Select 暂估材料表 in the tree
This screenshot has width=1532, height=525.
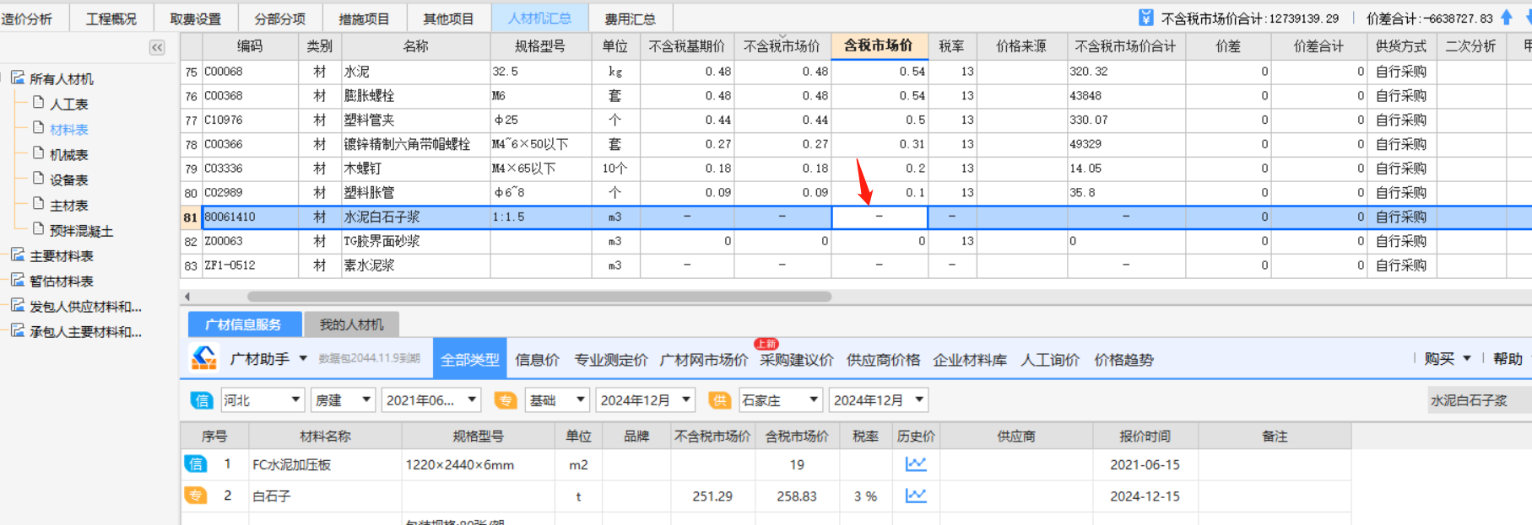(x=62, y=281)
